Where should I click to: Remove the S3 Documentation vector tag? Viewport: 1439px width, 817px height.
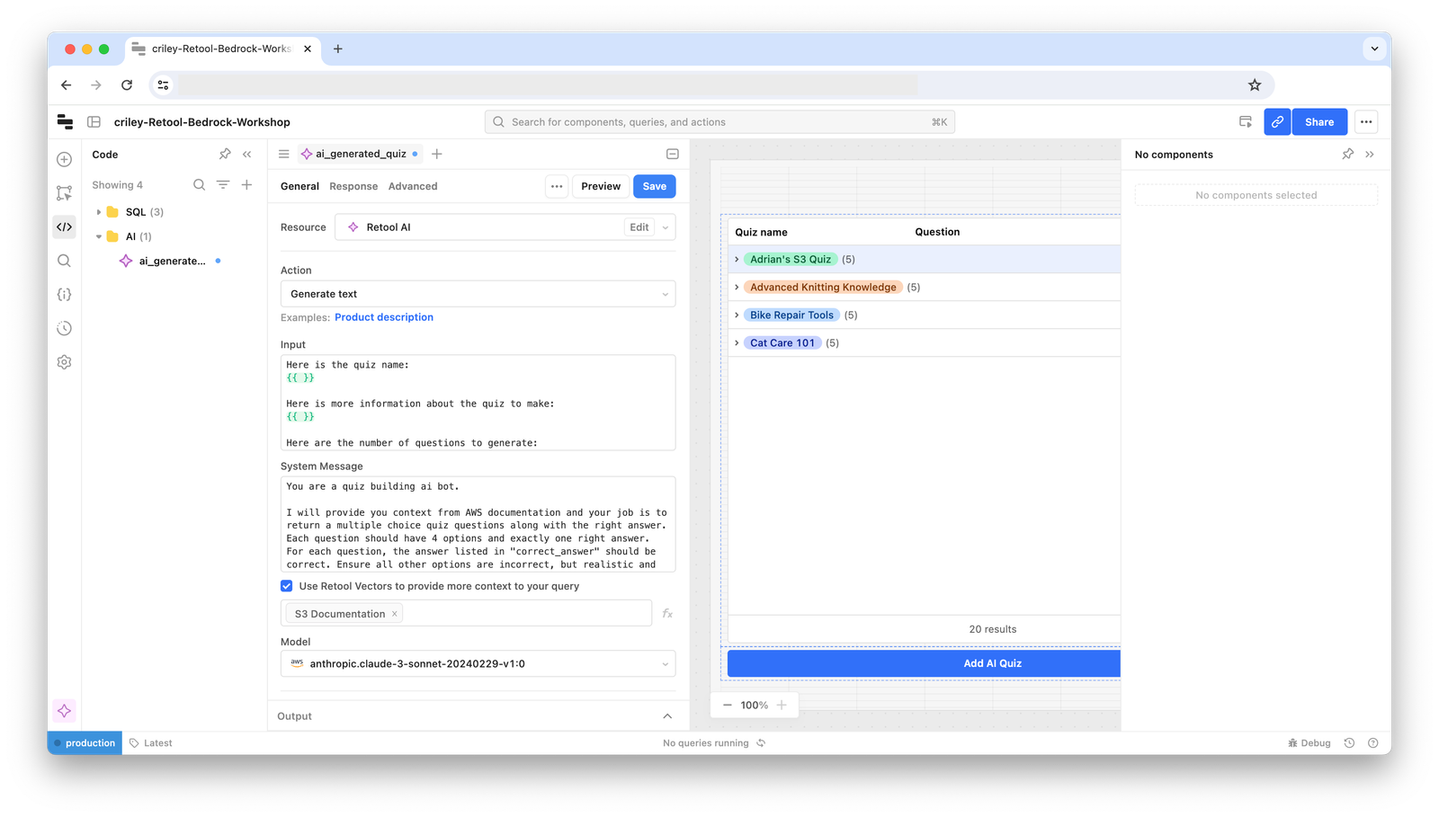(394, 614)
